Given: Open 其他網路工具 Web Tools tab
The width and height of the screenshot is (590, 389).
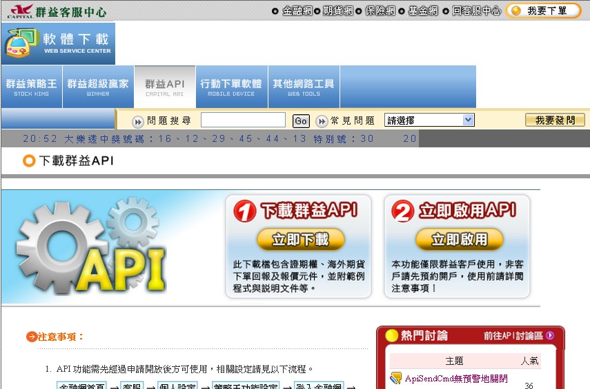Looking at the screenshot, I should point(304,87).
